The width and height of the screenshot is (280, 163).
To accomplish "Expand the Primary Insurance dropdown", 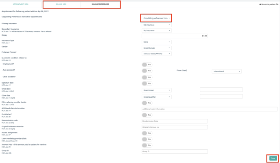I will (157, 25).
